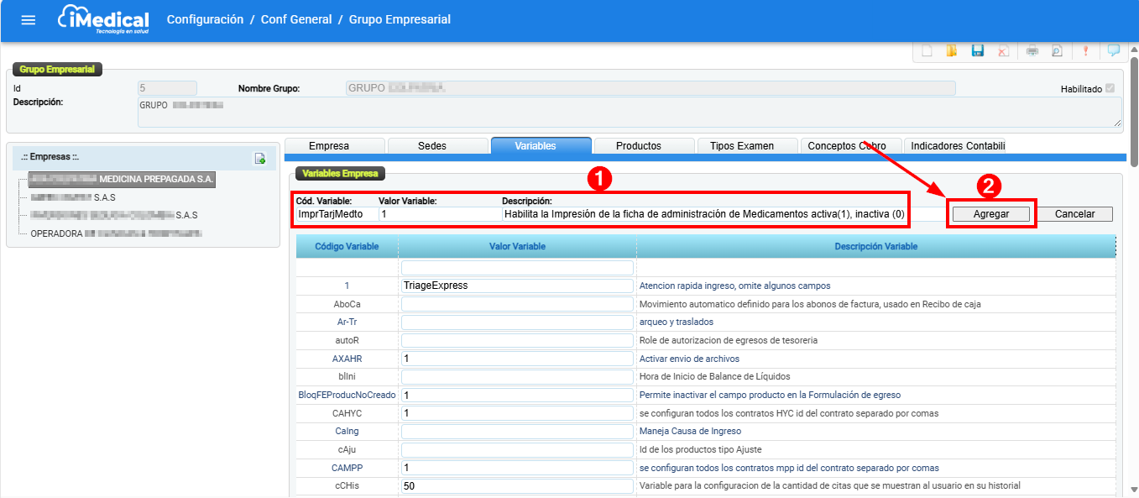Click the Cód. Variable input field
The width and height of the screenshot is (1139, 498).
[x=334, y=214]
